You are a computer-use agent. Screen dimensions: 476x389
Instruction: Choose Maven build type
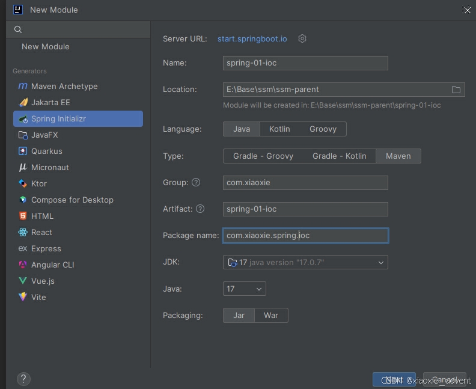click(x=398, y=156)
